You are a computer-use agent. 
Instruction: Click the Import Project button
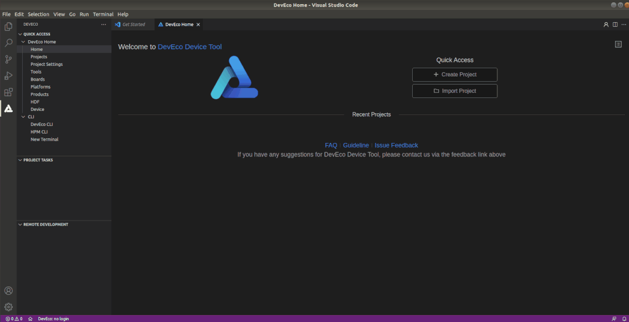coord(454,91)
